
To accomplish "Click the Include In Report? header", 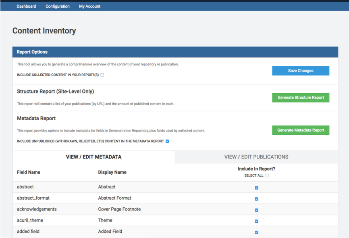I will pyautogui.click(x=256, y=169).
